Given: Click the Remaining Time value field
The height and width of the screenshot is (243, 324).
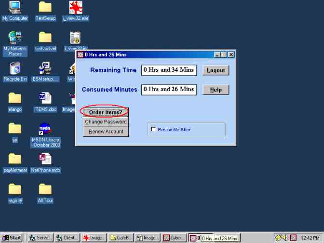Looking at the screenshot, I should coord(169,70).
